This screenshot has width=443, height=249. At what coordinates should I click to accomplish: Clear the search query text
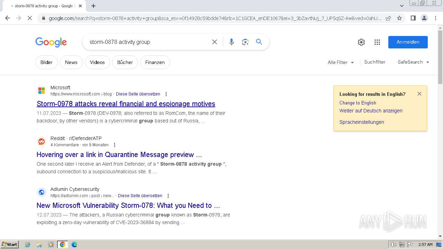(x=215, y=42)
